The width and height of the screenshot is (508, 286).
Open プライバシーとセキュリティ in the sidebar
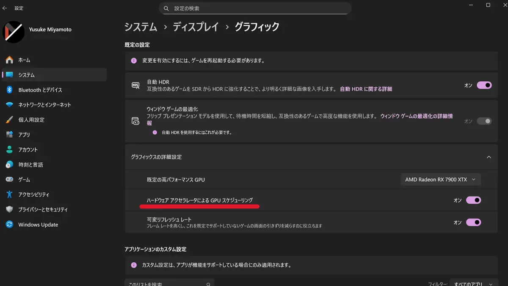tap(43, 209)
